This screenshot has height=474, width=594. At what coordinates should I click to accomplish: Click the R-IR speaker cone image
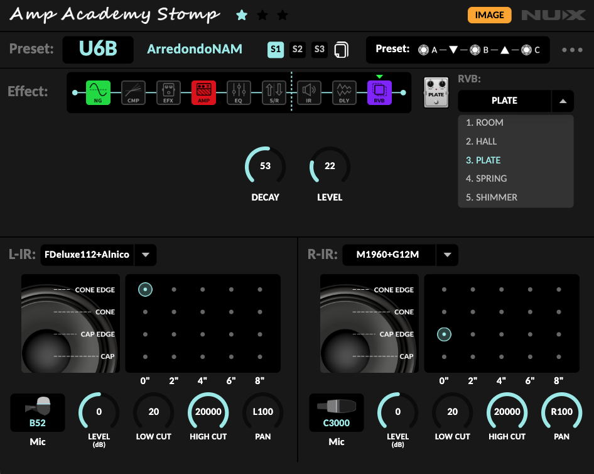click(369, 324)
